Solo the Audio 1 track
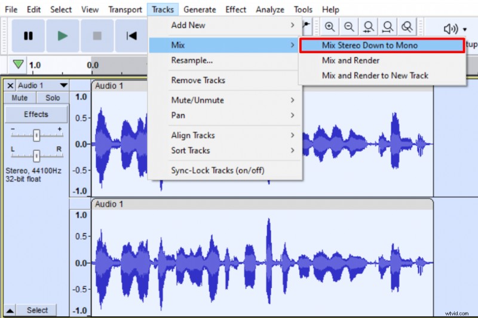 point(53,98)
